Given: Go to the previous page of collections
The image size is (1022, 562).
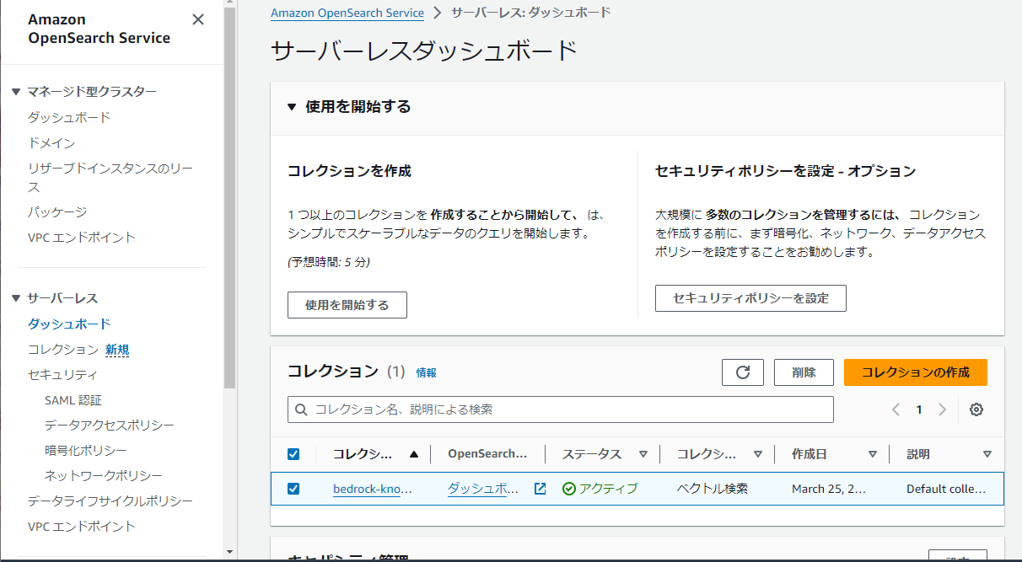Looking at the screenshot, I should click(896, 409).
